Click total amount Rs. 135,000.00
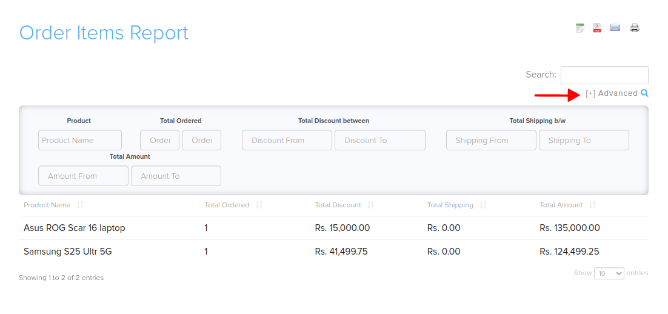The image size is (668, 314). [570, 228]
